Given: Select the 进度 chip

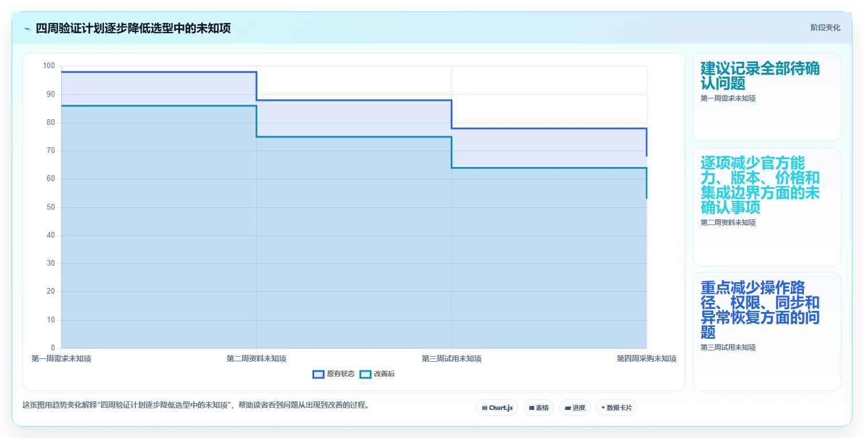Looking at the screenshot, I should [575, 408].
